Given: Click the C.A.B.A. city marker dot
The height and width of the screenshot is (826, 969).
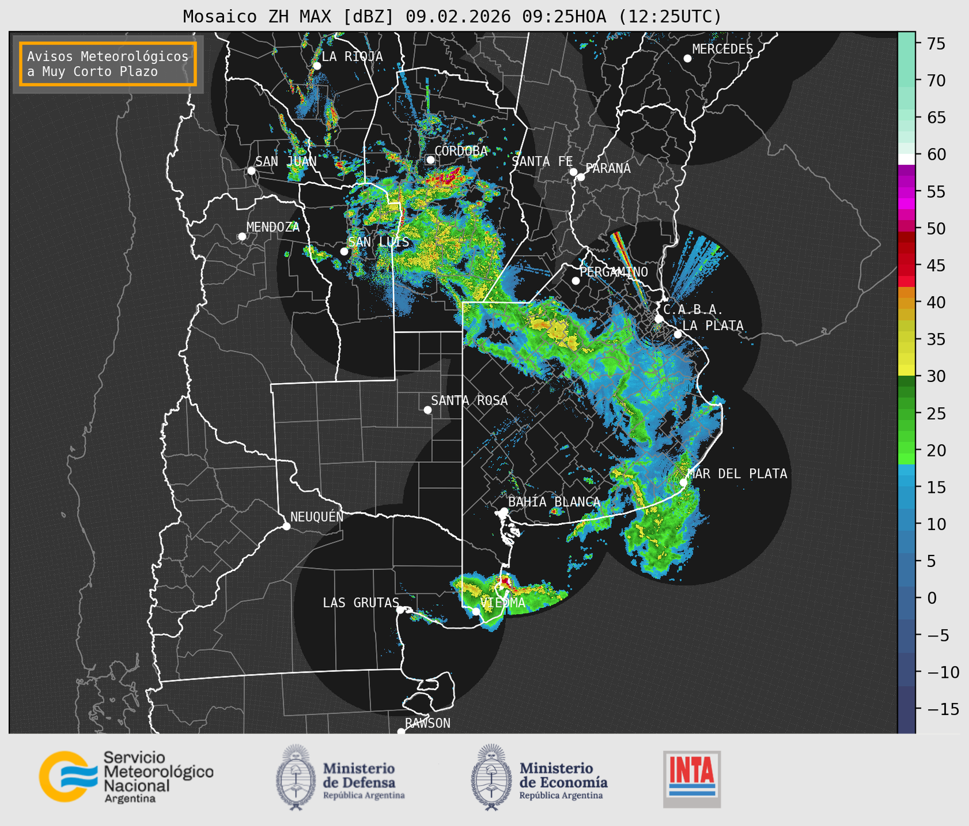Looking at the screenshot, I should [x=659, y=319].
